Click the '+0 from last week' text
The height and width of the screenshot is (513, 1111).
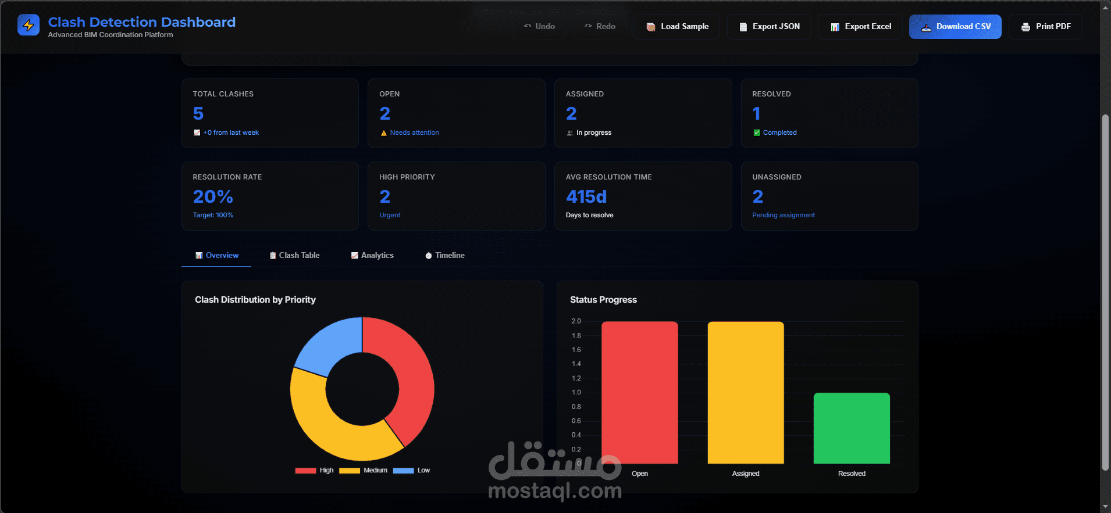(231, 132)
